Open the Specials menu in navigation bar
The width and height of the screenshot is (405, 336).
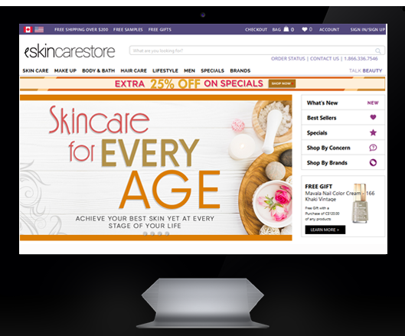[213, 70]
